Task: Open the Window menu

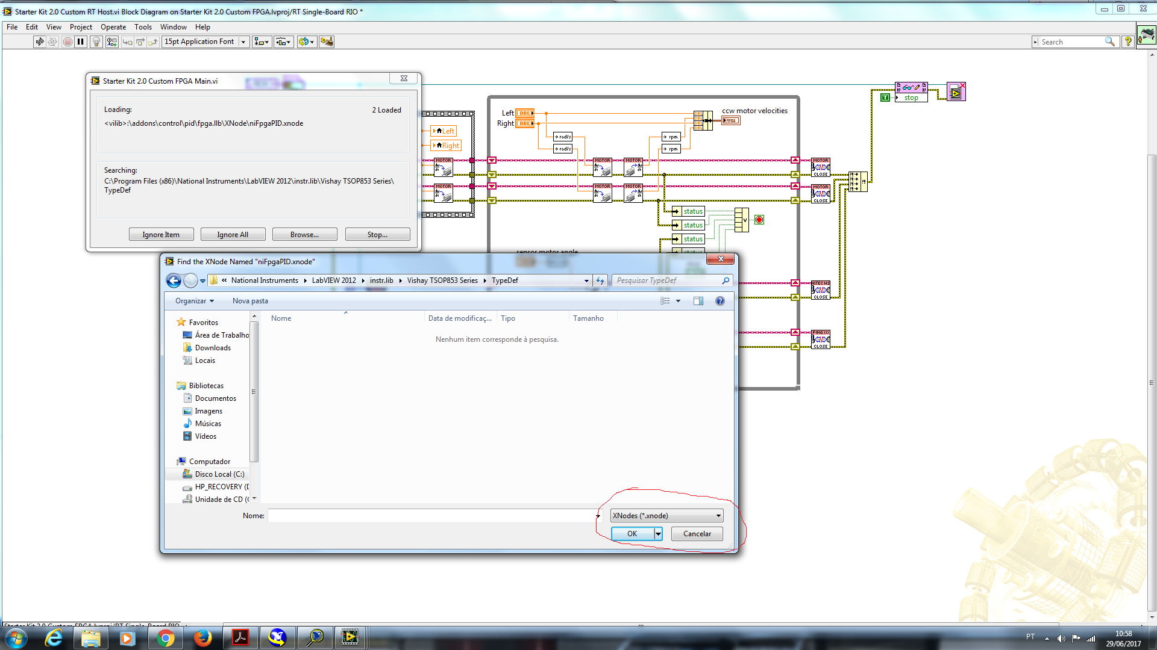Action: pyautogui.click(x=174, y=27)
